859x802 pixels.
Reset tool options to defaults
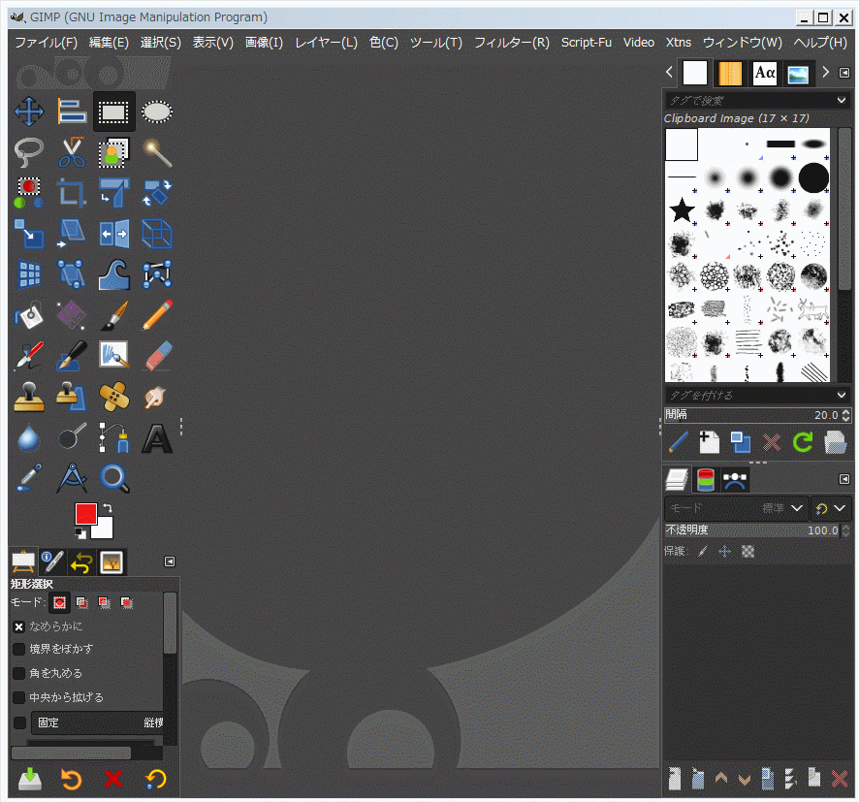[x=156, y=779]
